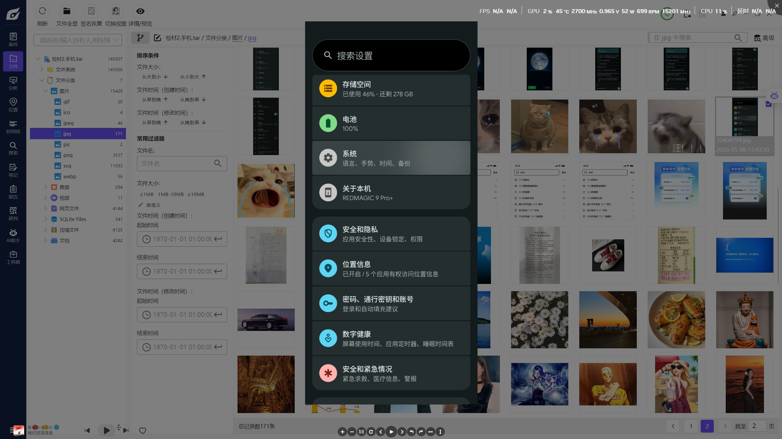Collapse the 图片 tree node
The height and width of the screenshot is (439, 782).
(45, 91)
